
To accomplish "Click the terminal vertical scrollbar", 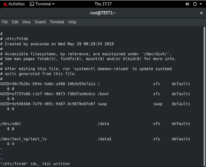I will 204,97.
